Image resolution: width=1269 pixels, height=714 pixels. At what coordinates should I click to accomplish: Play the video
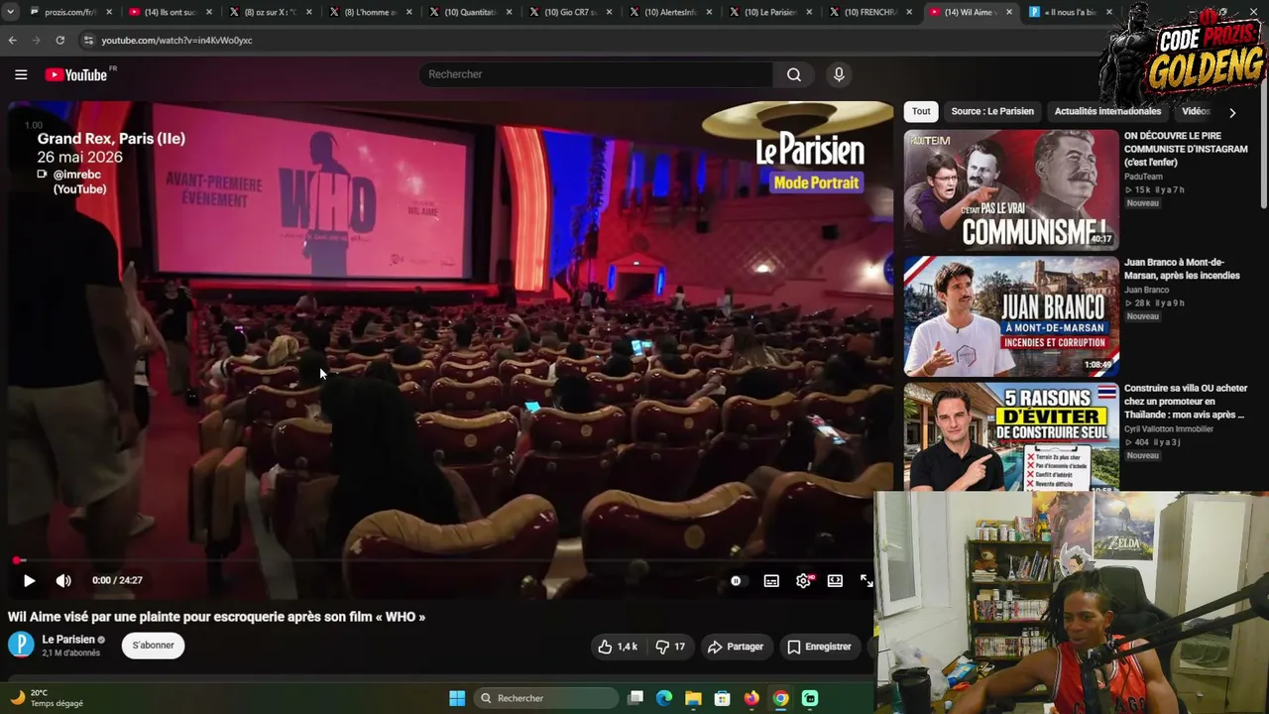point(29,581)
